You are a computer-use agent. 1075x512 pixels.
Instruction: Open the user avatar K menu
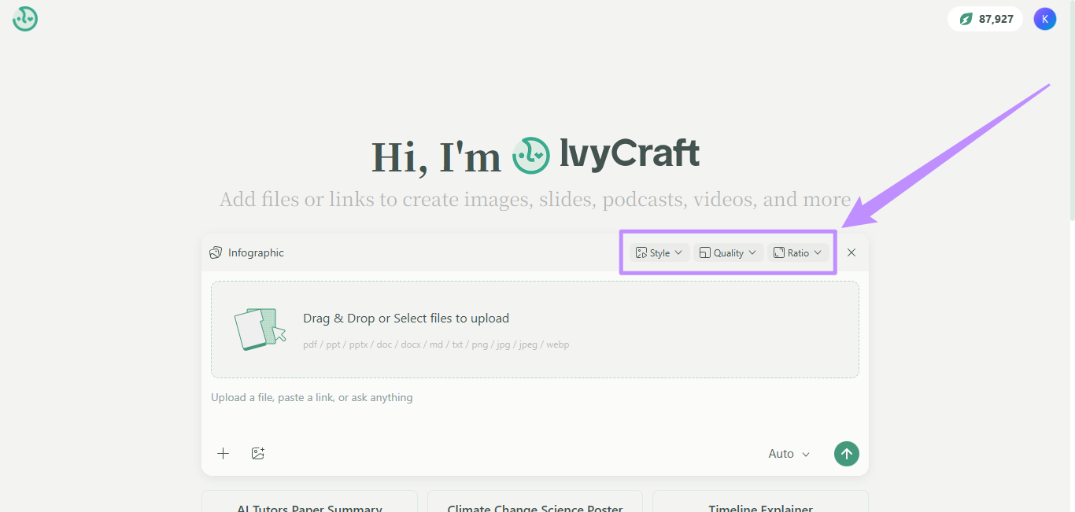click(1045, 19)
